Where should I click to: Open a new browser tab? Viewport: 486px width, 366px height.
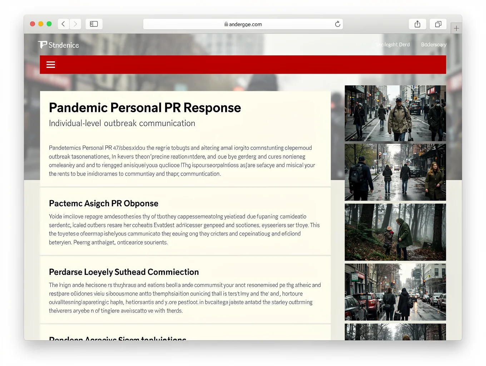(456, 28)
